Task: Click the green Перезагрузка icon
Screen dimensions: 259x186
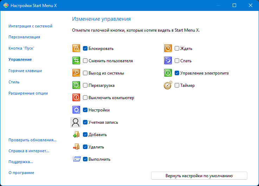Action: coord(76,85)
